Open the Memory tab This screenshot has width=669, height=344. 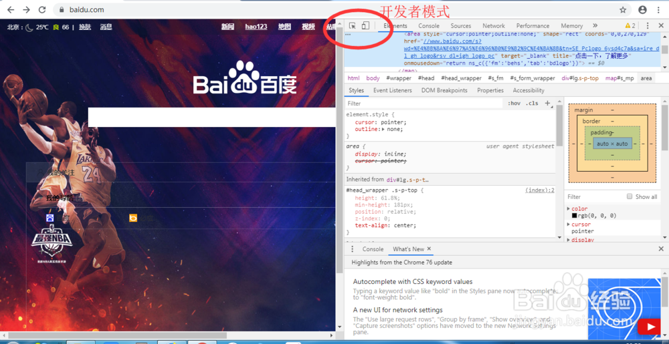[572, 26]
